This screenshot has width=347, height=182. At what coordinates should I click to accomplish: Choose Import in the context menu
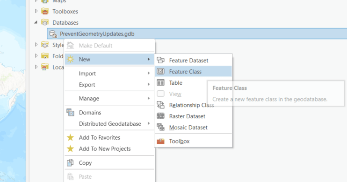coord(109,74)
